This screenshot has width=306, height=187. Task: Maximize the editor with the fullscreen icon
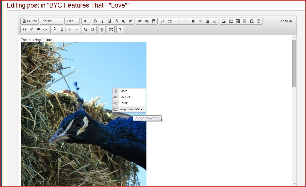(x=111, y=30)
